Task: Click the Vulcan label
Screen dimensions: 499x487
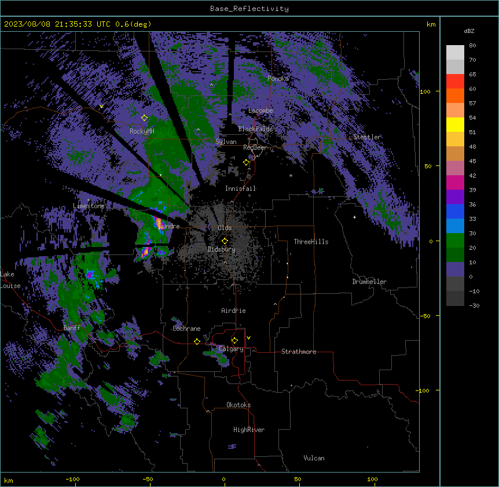Action: [x=314, y=458]
